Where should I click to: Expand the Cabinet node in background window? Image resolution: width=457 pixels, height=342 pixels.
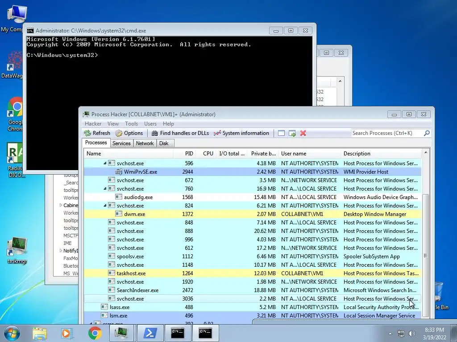click(x=61, y=205)
